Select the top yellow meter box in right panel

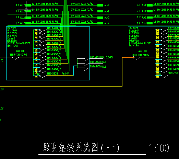click(157, 31)
